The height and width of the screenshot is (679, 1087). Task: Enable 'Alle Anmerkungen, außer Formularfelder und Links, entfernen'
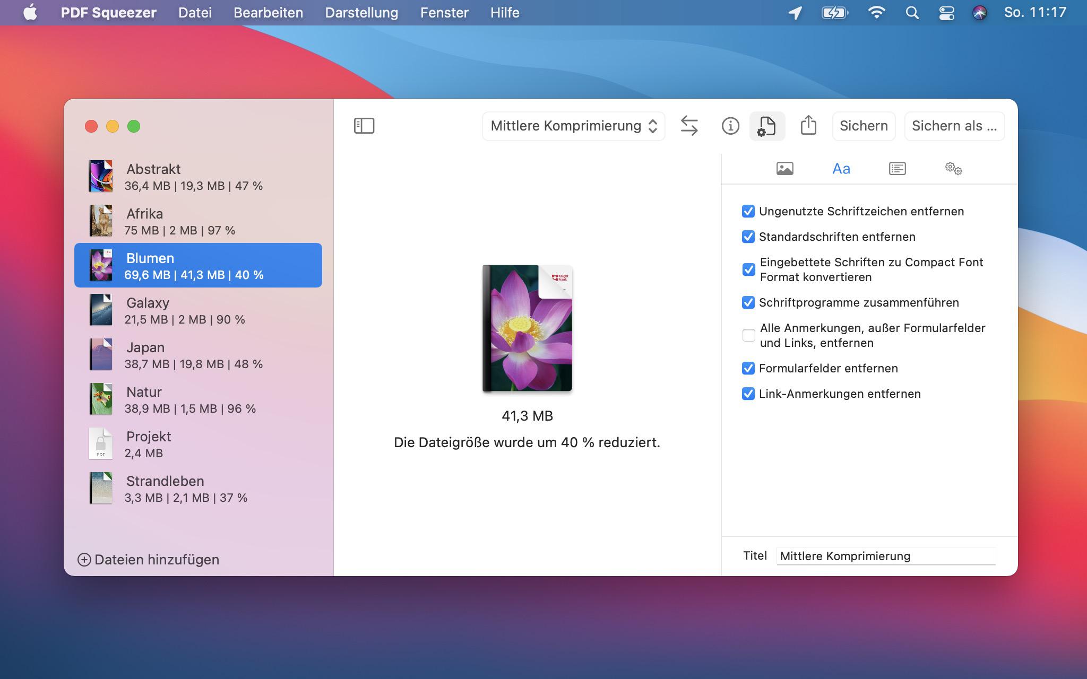point(748,335)
